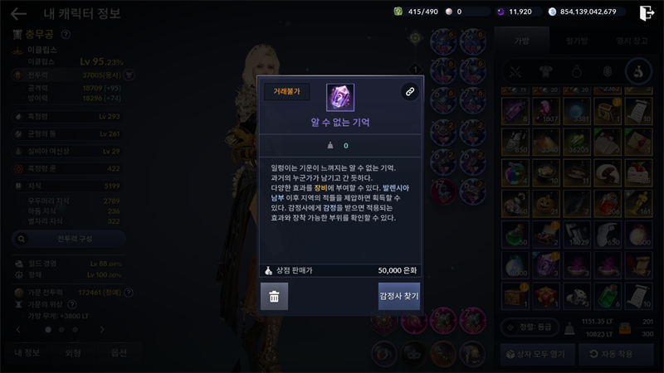Select the 외형 bottom tab
The height and width of the screenshot is (373, 664).
click(73, 353)
